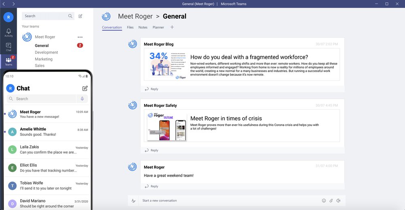Open David Mariano's right around corner chat

coord(47,204)
